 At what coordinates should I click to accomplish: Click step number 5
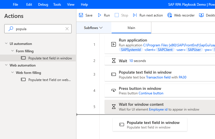tap(94, 107)
